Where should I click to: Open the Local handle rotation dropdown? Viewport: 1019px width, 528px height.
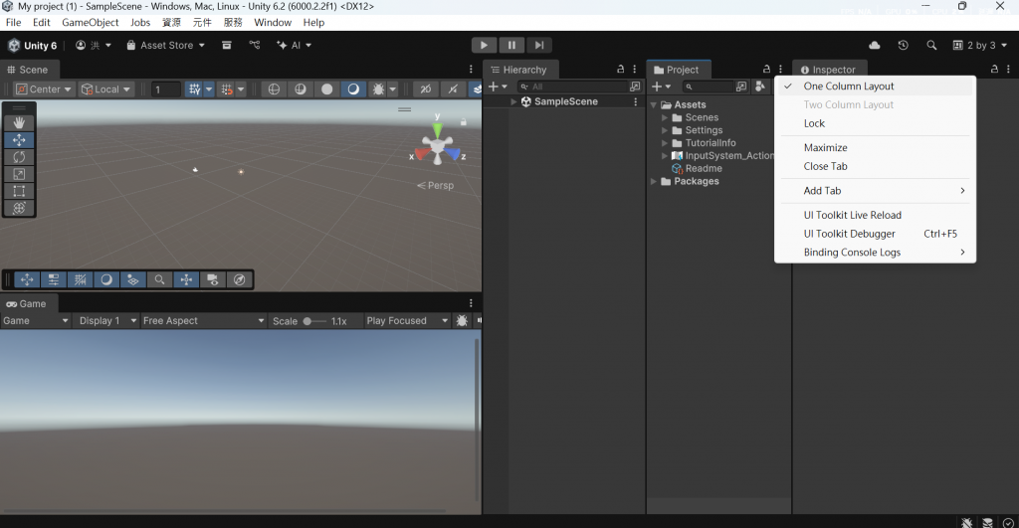click(x=105, y=88)
